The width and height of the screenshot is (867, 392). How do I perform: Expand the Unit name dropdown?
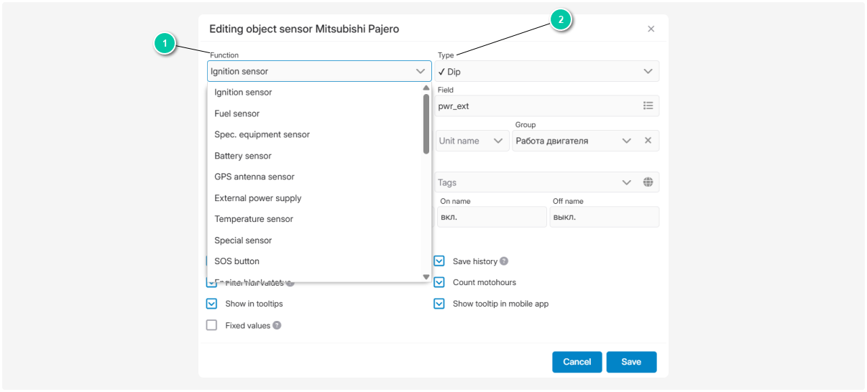472,141
